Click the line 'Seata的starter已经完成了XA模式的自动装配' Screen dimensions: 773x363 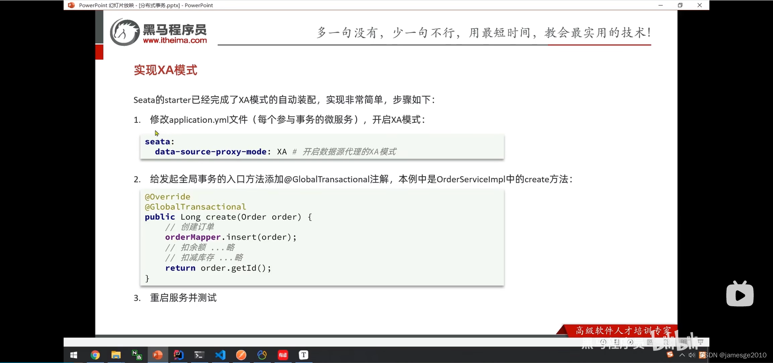[225, 99]
